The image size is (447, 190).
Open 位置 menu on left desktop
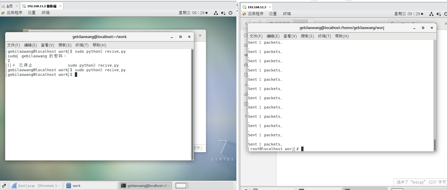(32, 13)
